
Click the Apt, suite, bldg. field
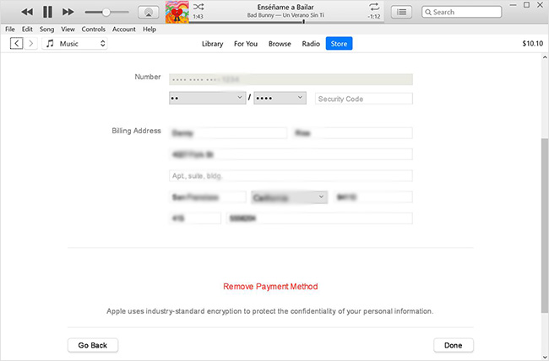click(x=291, y=175)
